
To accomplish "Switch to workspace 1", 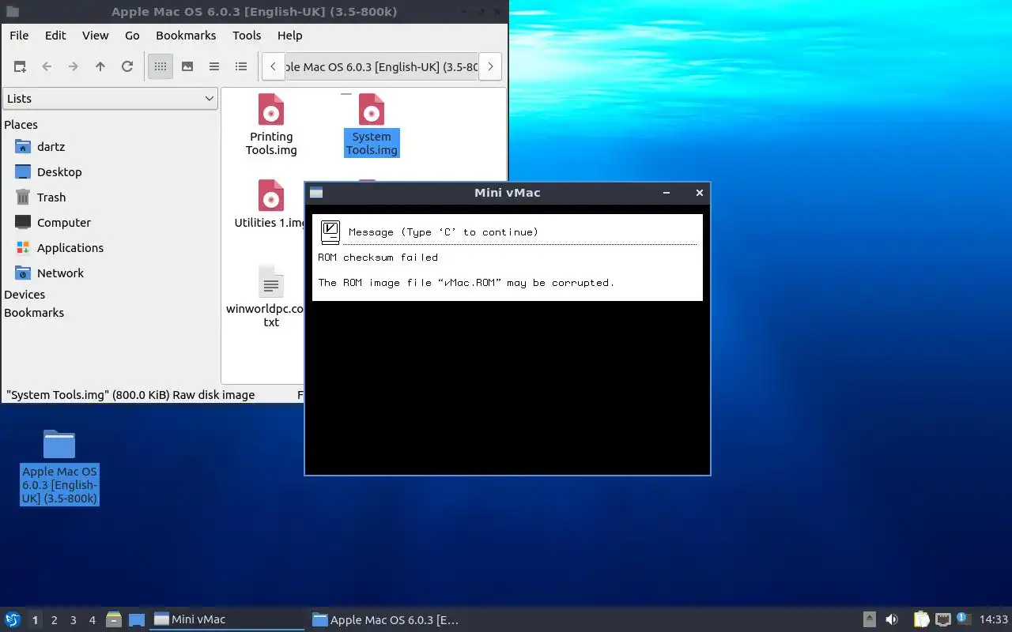I will pyautogui.click(x=35, y=620).
